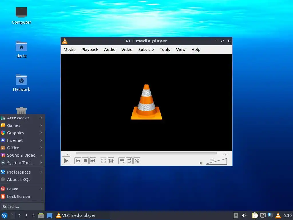
Task: Expand the Games submenu
Action: [22, 125]
